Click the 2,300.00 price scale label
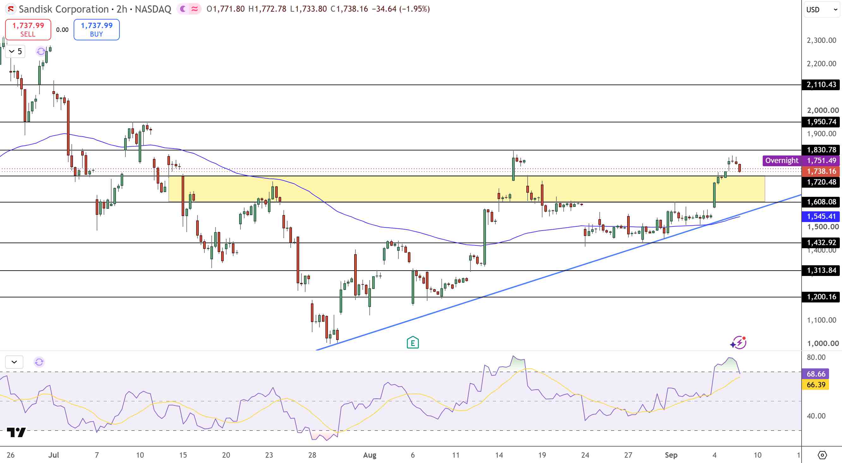This screenshot has height=463, width=842. (x=821, y=40)
